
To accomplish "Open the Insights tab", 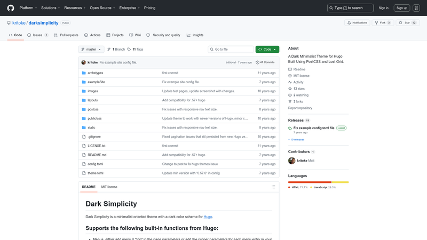I will (x=195, y=35).
